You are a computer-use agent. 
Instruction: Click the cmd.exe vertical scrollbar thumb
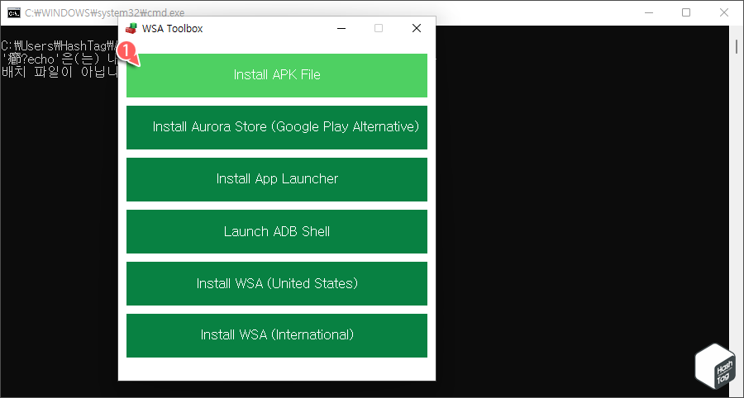[737, 46]
